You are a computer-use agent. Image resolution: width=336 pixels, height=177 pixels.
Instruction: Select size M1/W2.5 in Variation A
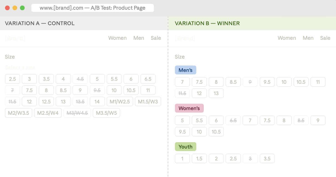click(120, 101)
